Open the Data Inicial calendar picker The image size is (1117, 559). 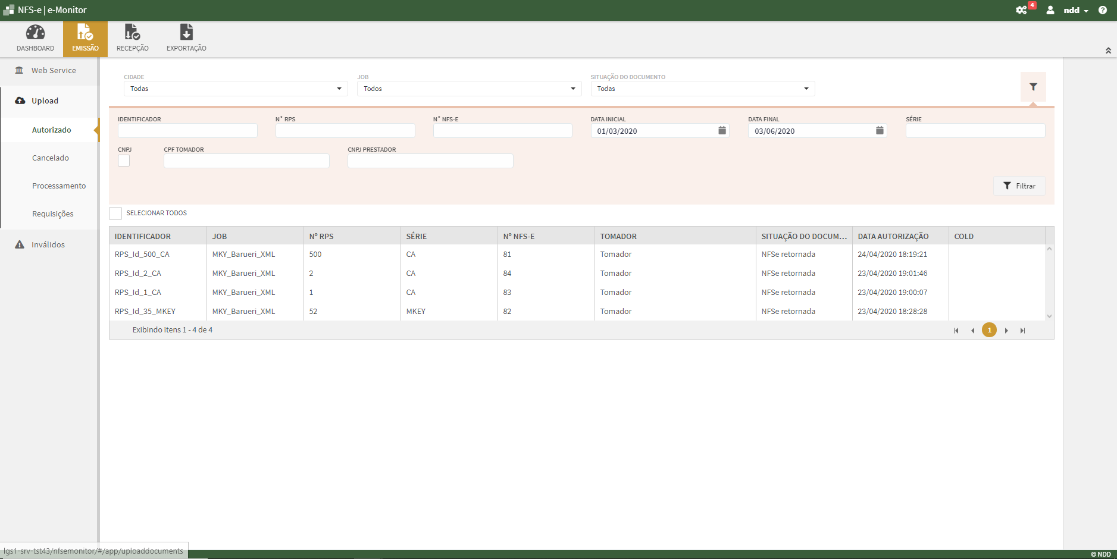(722, 131)
